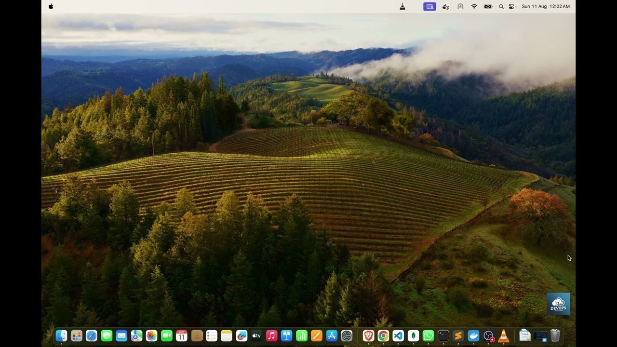This screenshot has width=617, height=347.
Task: Launch Maps from the Dock
Action: (136, 336)
